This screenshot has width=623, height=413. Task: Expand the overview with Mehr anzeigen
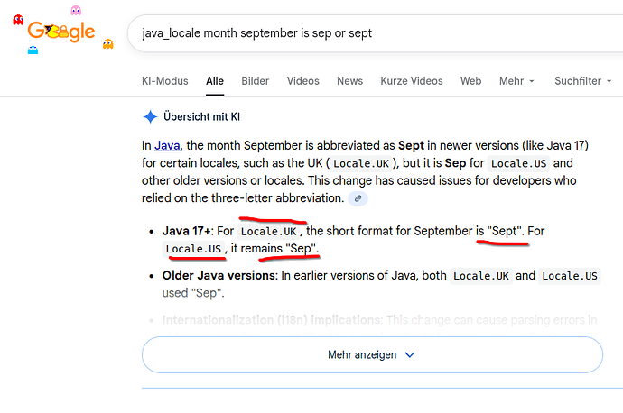[x=371, y=354]
